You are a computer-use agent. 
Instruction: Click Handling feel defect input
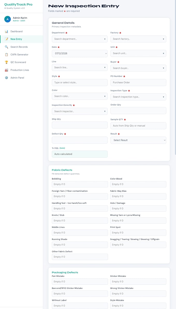coord(80,209)
